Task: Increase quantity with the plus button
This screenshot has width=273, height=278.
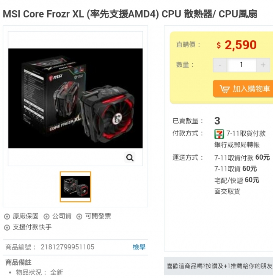Action: click(263, 65)
